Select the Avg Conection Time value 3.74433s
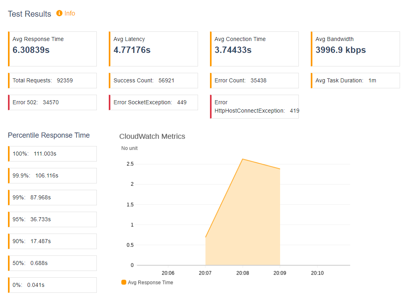 [233, 50]
